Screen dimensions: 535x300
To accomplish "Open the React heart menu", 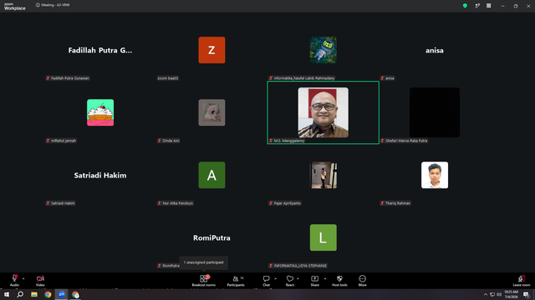I will point(290,281).
